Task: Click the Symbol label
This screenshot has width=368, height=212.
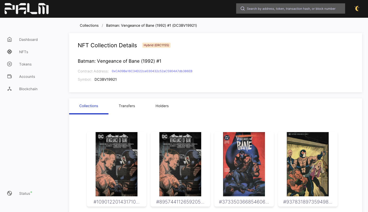Action: coord(85,79)
